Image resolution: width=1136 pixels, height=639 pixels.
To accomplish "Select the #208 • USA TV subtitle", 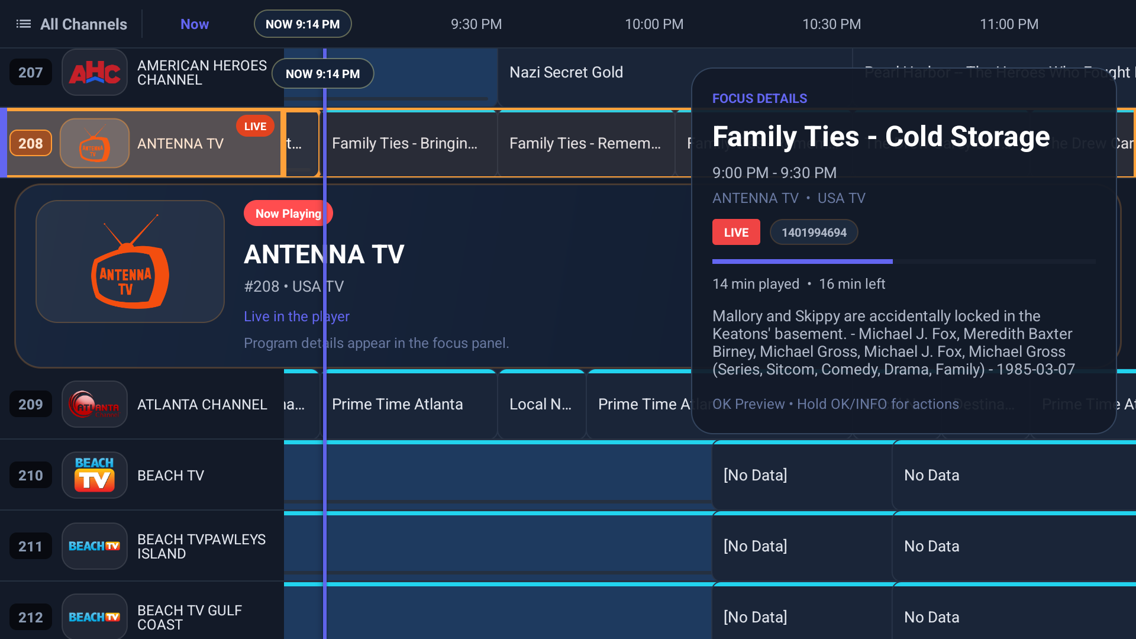I will 293,286.
